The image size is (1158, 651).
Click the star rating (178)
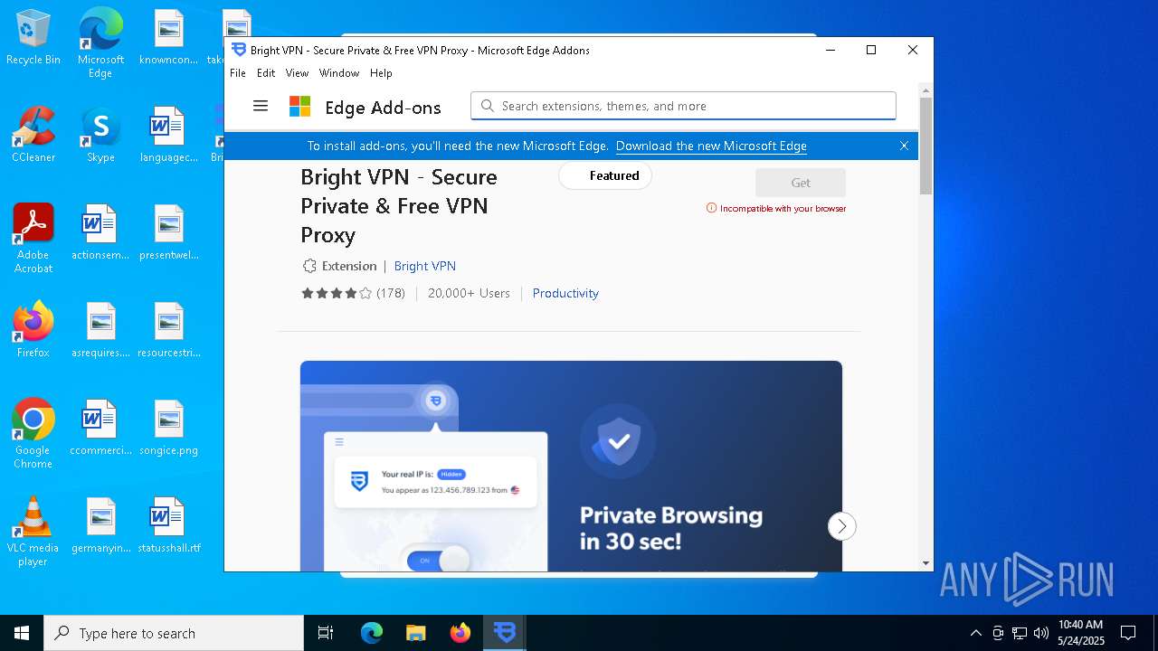click(353, 293)
